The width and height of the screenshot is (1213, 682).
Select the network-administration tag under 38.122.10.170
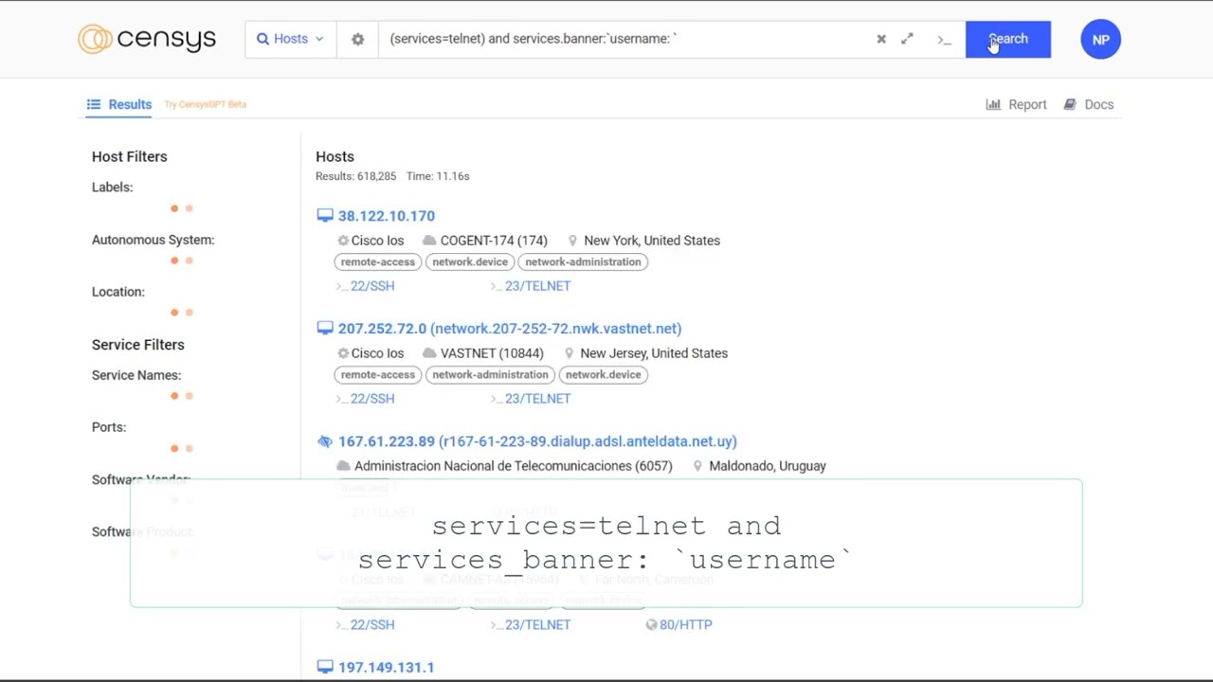[583, 261]
